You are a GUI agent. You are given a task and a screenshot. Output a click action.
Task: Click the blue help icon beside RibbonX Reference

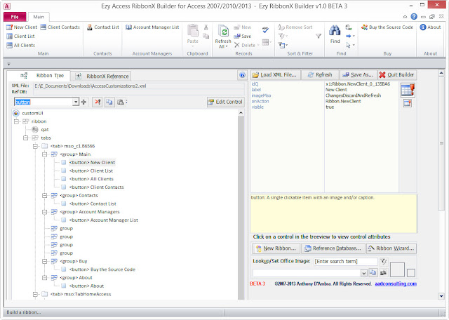click(x=242, y=75)
